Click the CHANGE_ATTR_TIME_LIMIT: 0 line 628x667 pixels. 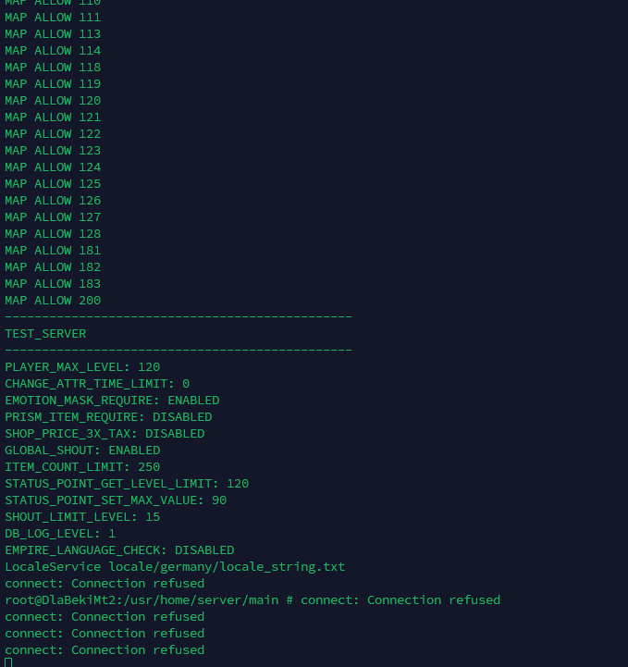click(x=97, y=384)
